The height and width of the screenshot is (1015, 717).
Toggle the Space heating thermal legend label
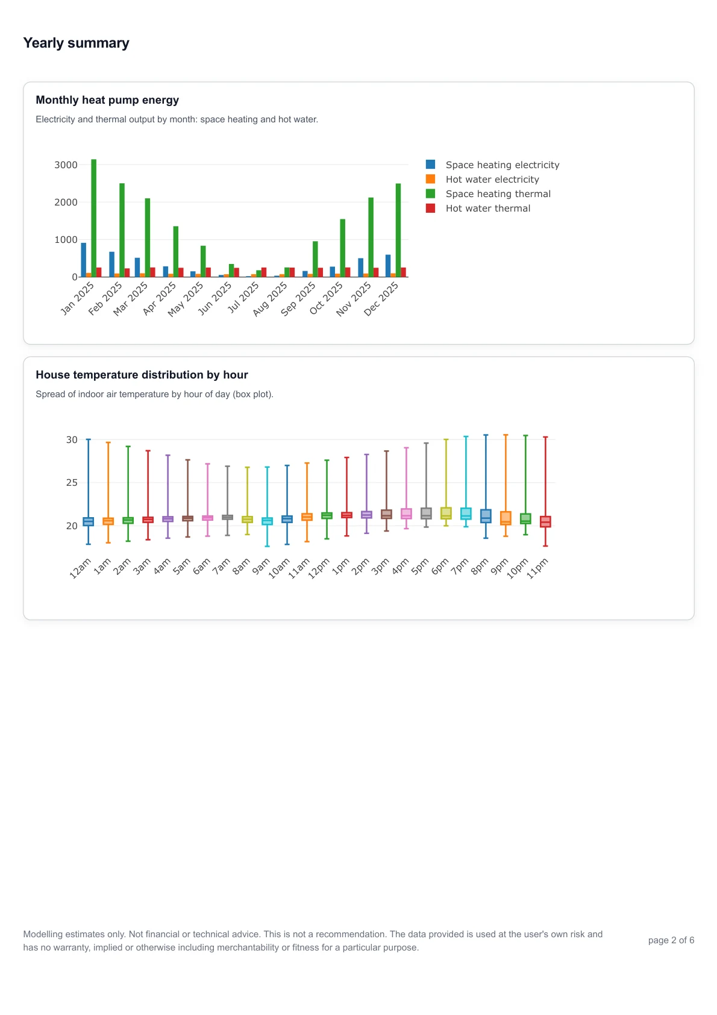498,193
